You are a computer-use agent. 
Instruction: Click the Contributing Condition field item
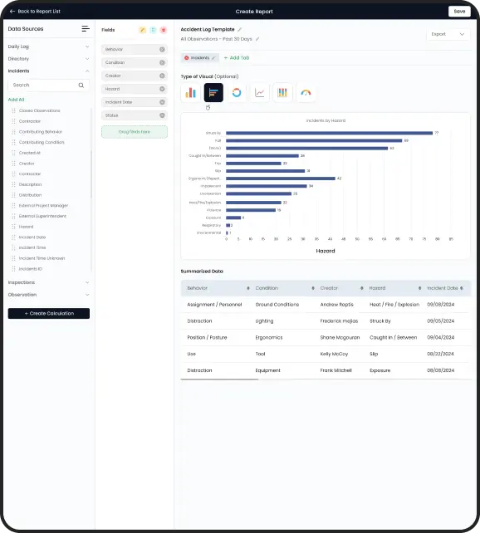click(x=42, y=143)
